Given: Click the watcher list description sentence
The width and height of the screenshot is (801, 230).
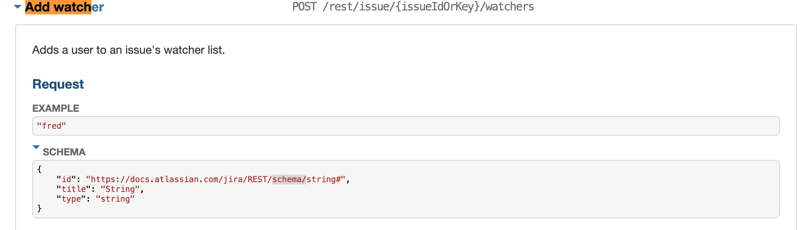Looking at the screenshot, I should click(129, 50).
